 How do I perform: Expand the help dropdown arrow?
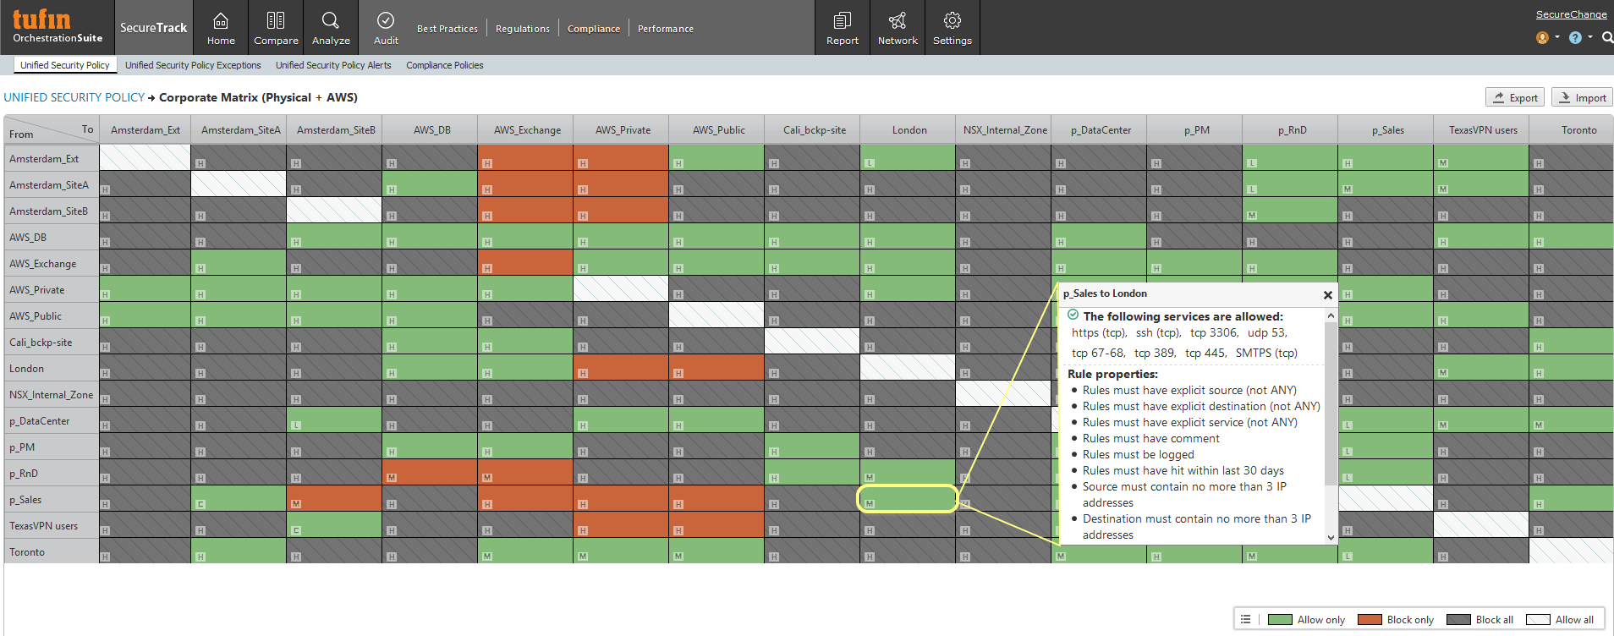point(1590,37)
